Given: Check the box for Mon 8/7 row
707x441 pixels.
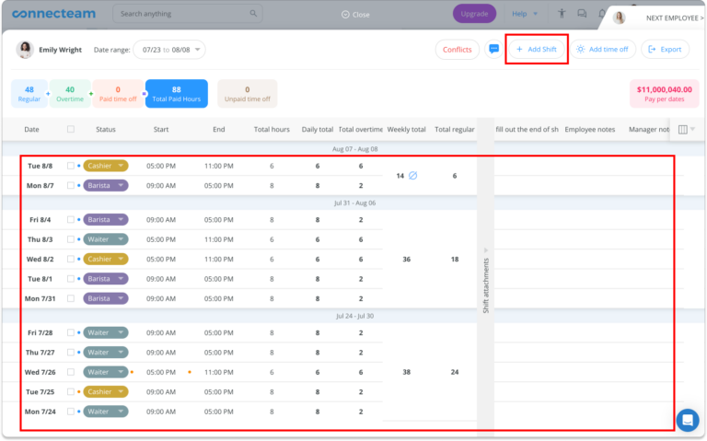Looking at the screenshot, I should (x=71, y=185).
